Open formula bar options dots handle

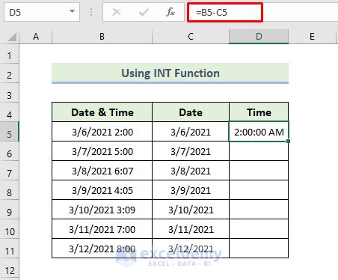(91, 12)
